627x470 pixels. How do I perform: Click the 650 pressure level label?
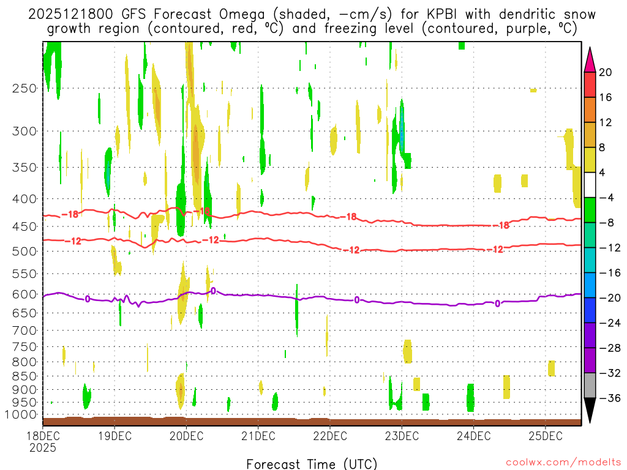(24, 313)
